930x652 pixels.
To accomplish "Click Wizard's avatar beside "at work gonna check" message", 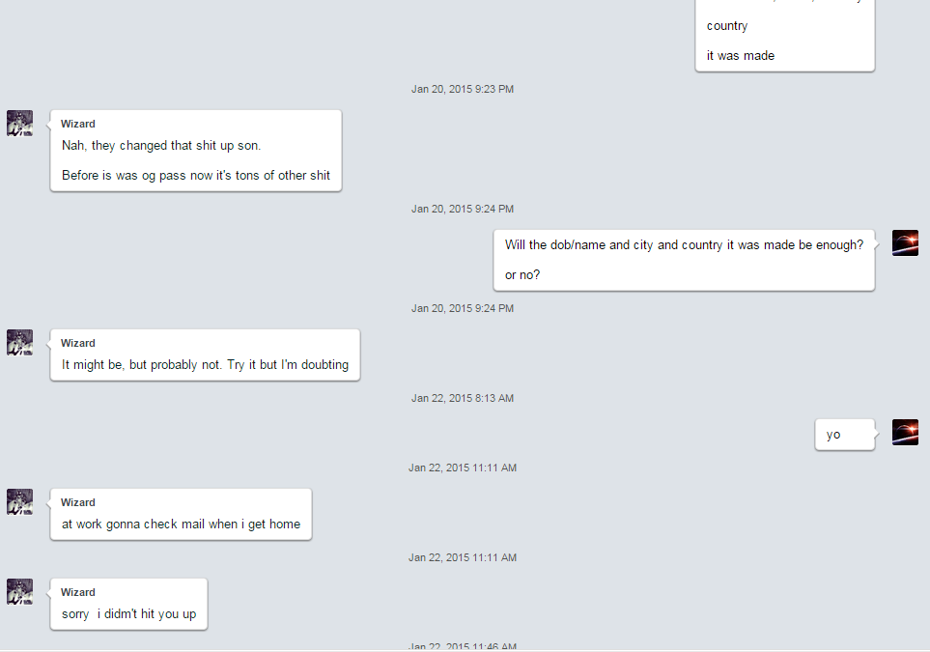I will tap(19, 502).
